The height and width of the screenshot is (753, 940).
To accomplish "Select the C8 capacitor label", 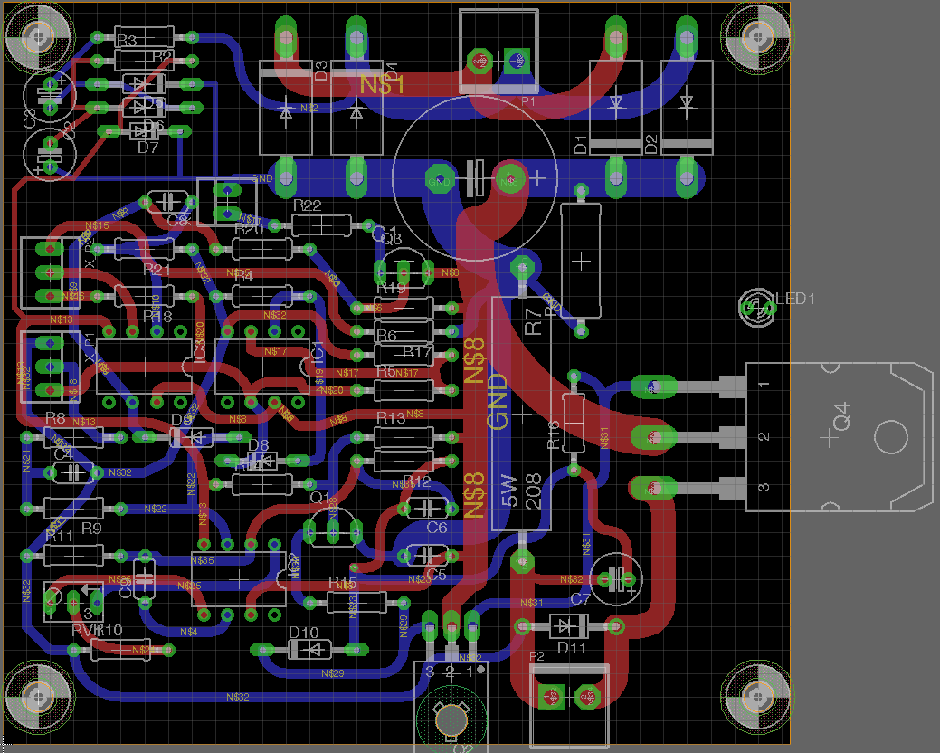I will pyautogui.click(x=177, y=221).
